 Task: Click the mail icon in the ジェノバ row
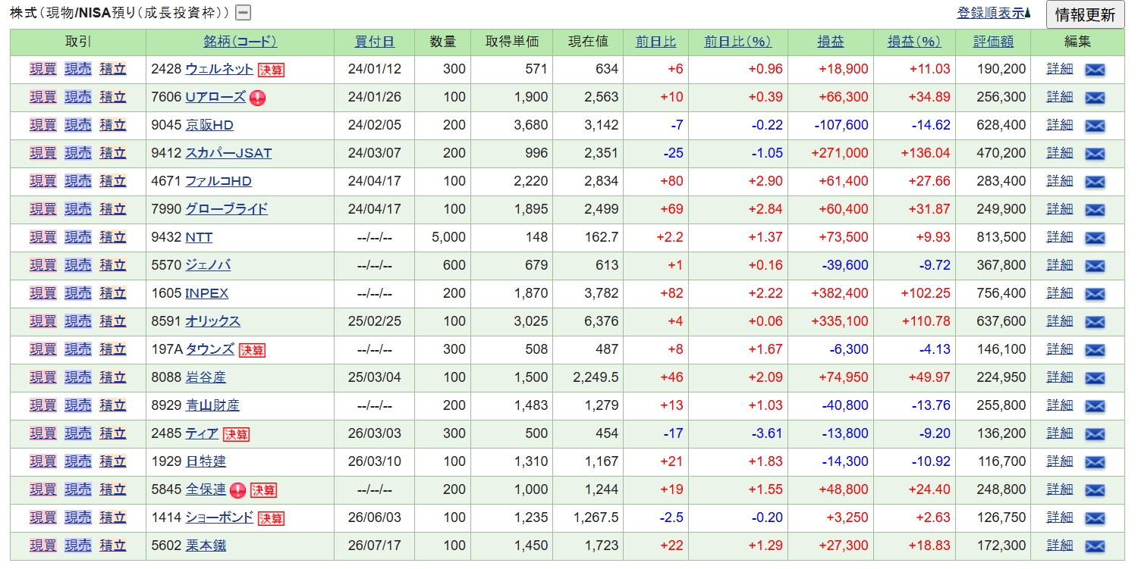point(1095,266)
